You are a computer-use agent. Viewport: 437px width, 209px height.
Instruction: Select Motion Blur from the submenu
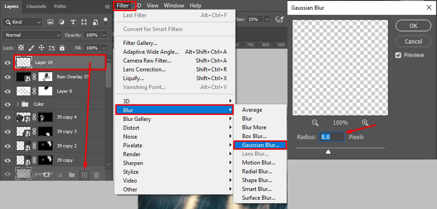[x=259, y=162]
